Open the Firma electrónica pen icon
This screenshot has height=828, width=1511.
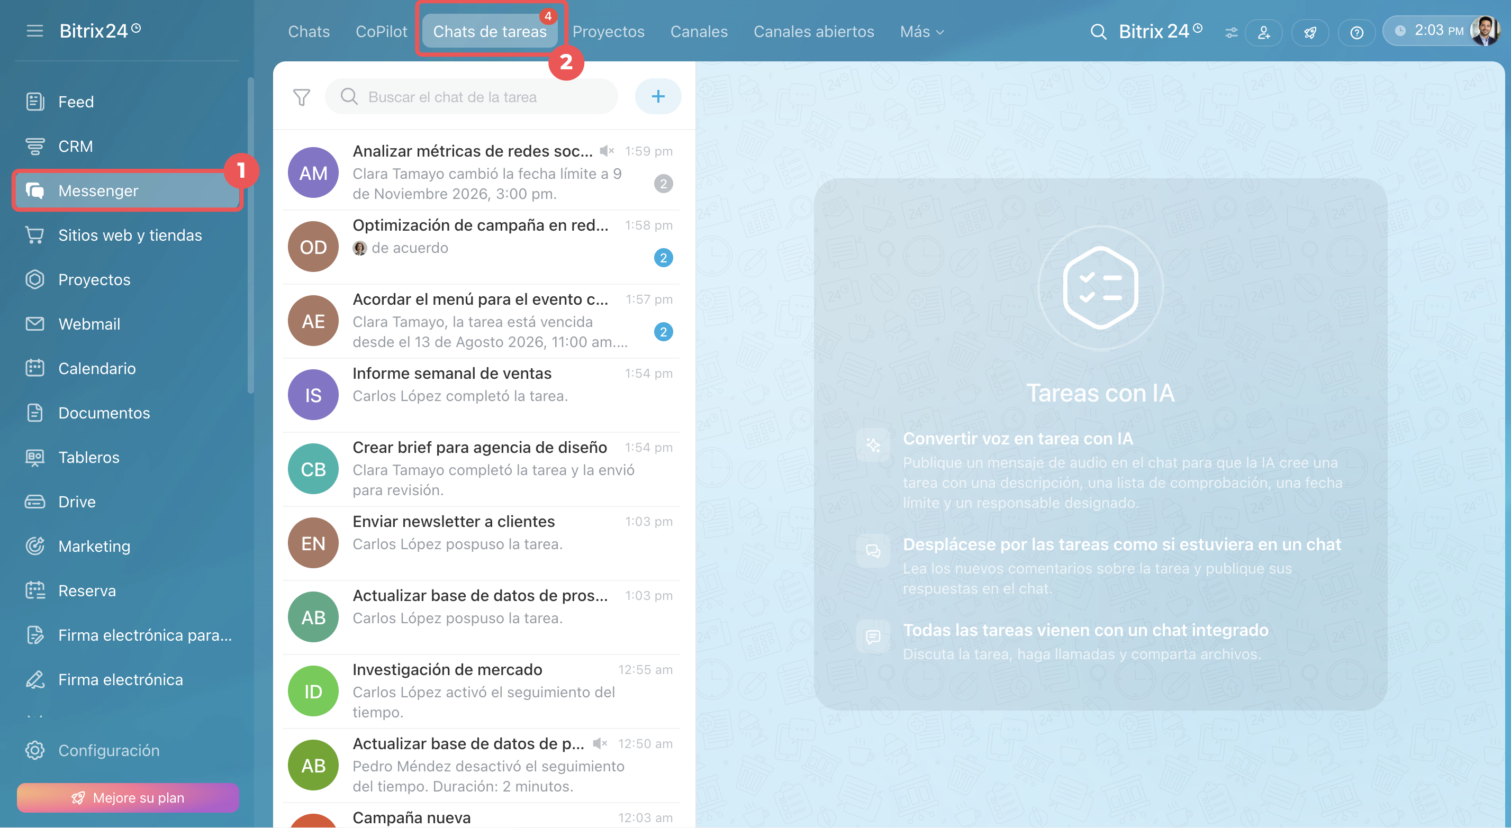coord(34,680)
